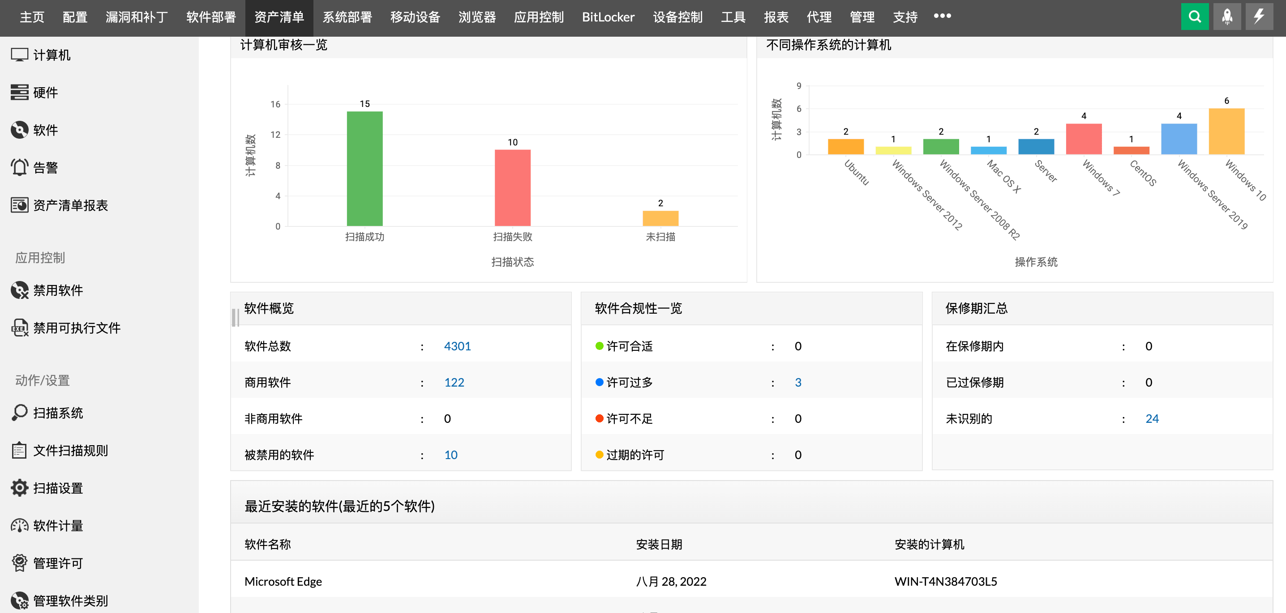Click the green search icon in the header

point(1195,17)
